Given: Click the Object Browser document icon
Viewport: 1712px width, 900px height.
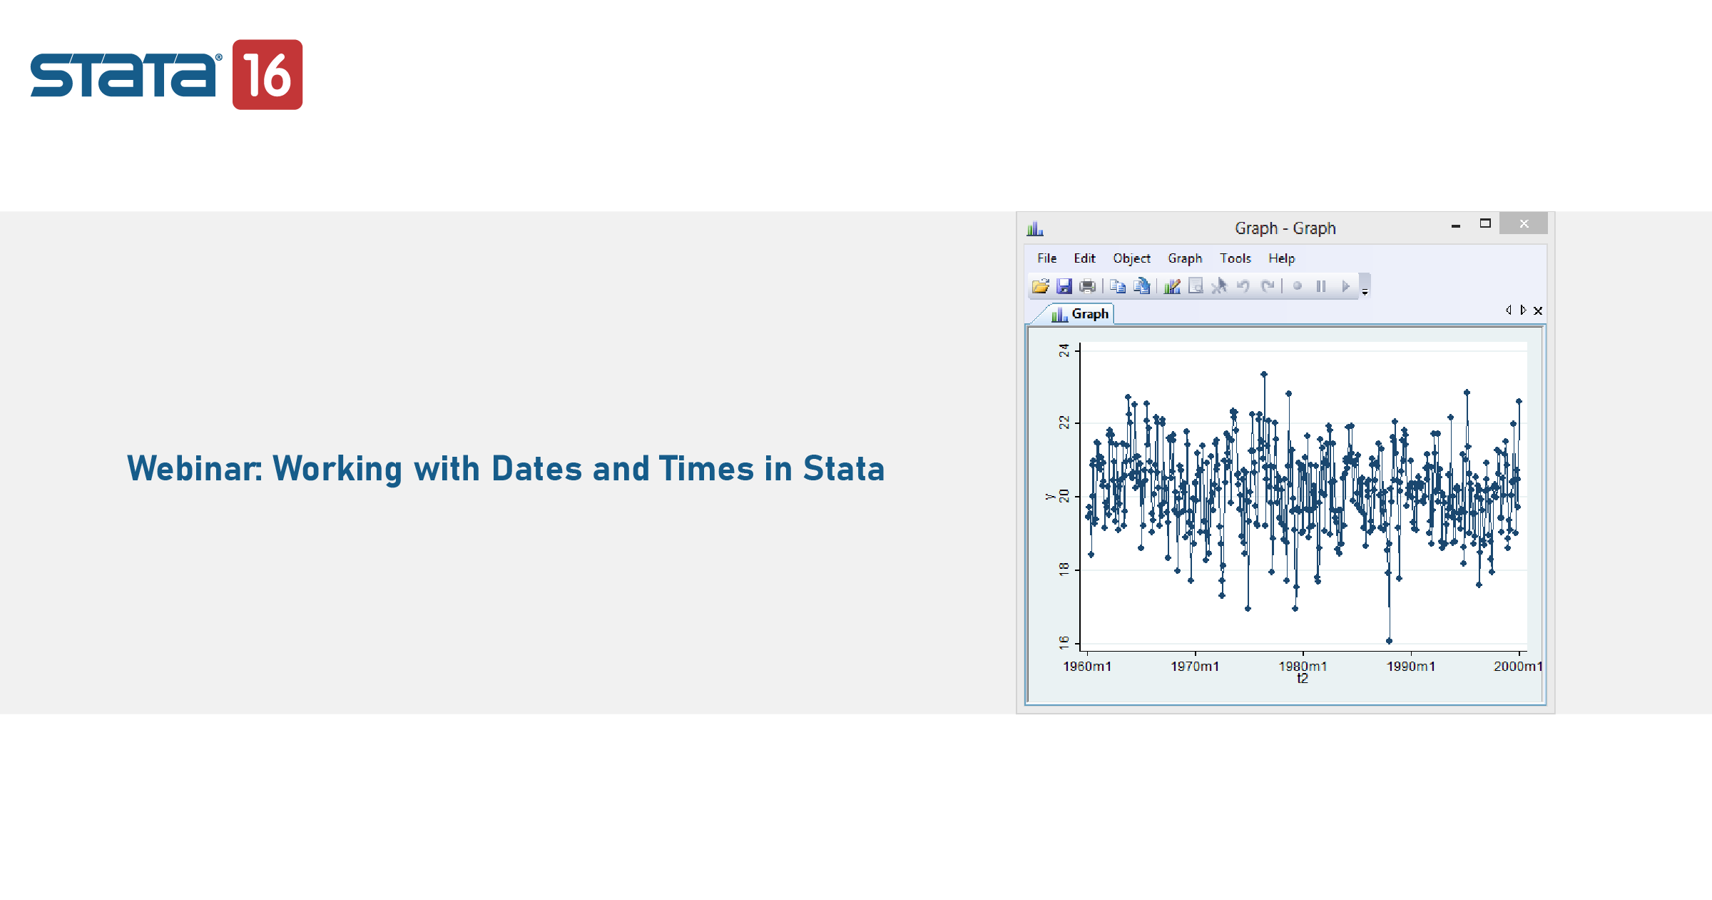Looking at the screenshot, I should [x=1196, y=286].
